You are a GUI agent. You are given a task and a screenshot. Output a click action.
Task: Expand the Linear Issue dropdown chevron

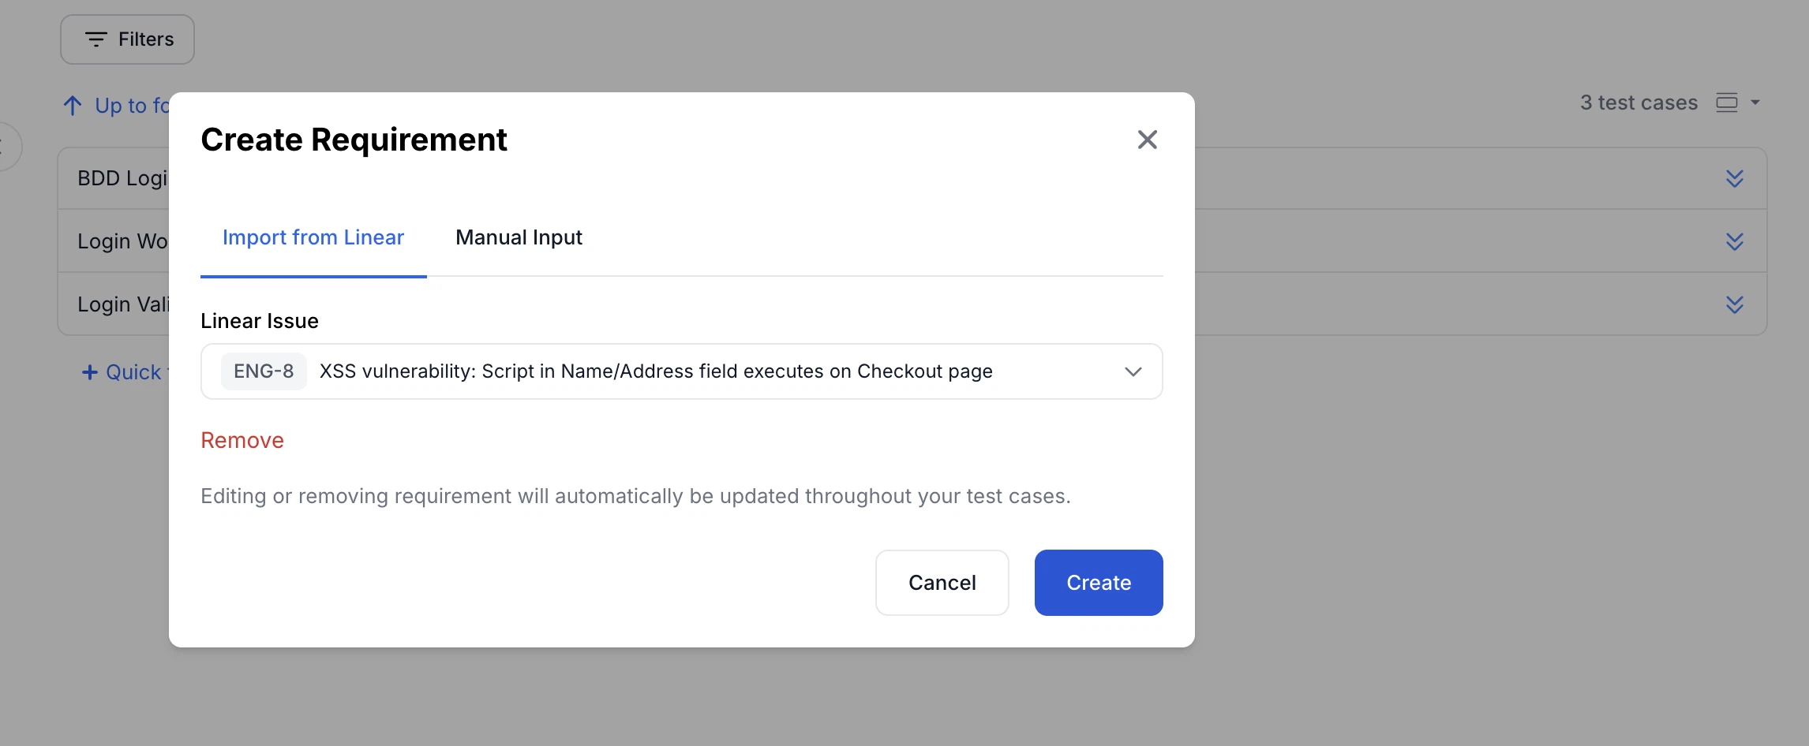tap(1133, 371)
